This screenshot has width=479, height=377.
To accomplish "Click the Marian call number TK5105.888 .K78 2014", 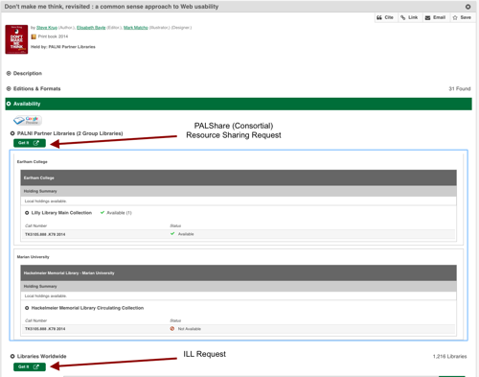I will pyautogui.click(x=45, y=329).
